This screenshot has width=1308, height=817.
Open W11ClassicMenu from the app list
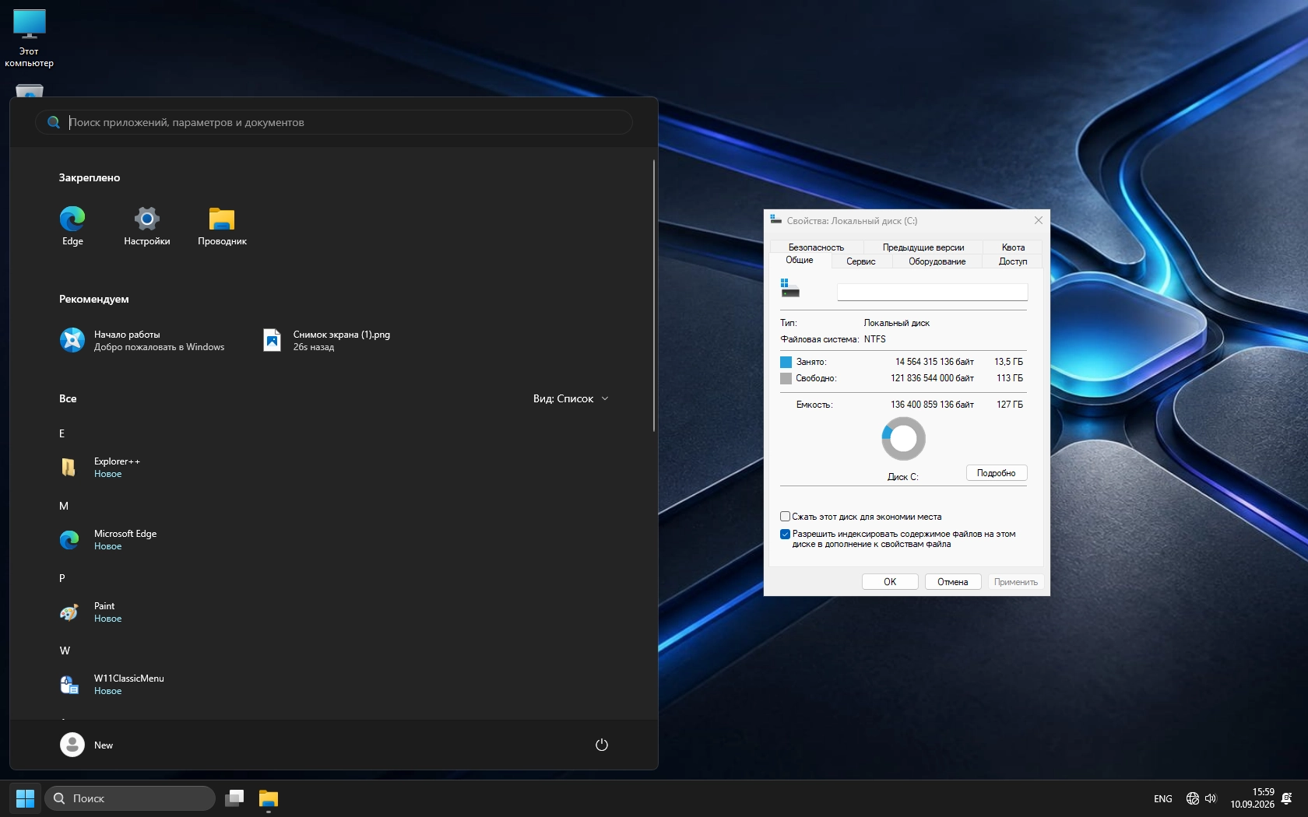pyautogui.click(x=128, y=684)
